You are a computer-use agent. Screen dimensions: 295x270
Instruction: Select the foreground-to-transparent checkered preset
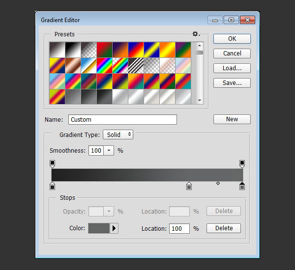coord(89,50)
